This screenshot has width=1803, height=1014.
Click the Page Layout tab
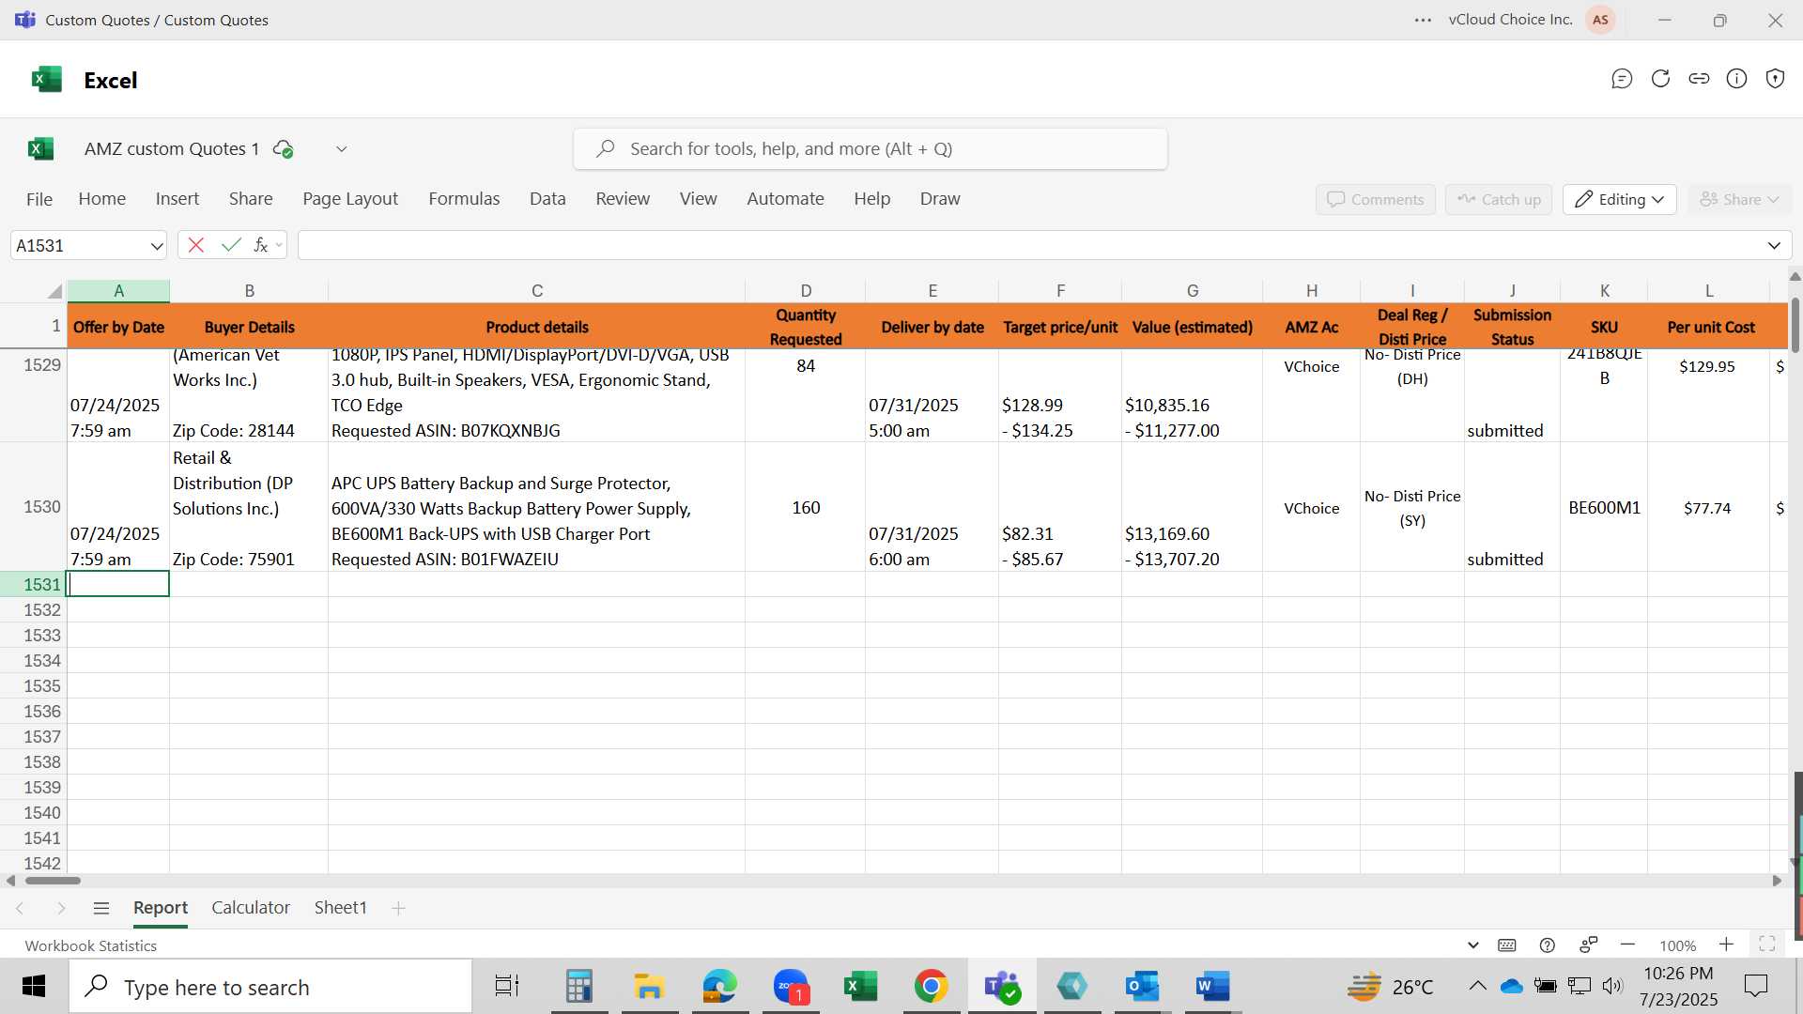click(x=350, y=199)
